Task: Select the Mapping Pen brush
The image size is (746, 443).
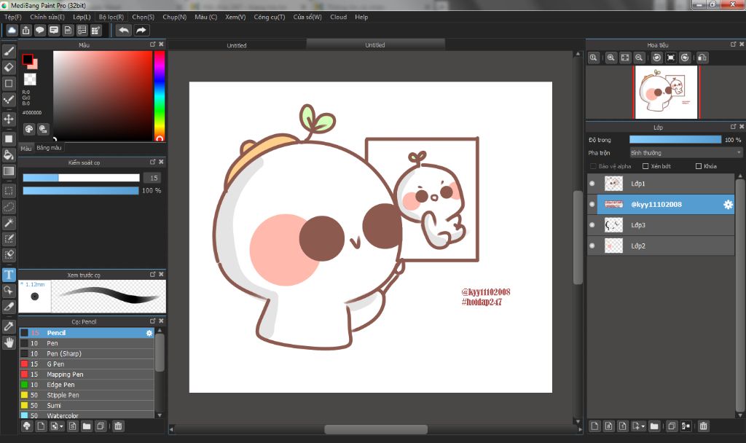Action: (87, 375)
